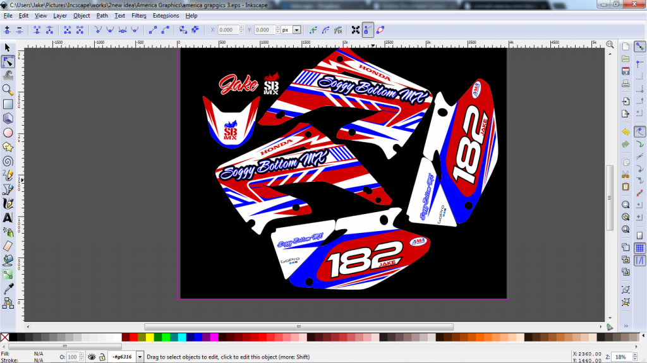Viewport: 647px width, 363px height.
Task: Select the Ellipse tool
Action: tap(8, 133)
